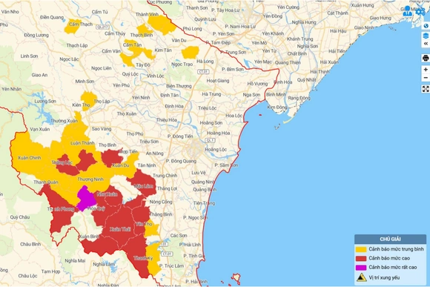Click the 'Thượng Ninh' region label

(90, 179)
